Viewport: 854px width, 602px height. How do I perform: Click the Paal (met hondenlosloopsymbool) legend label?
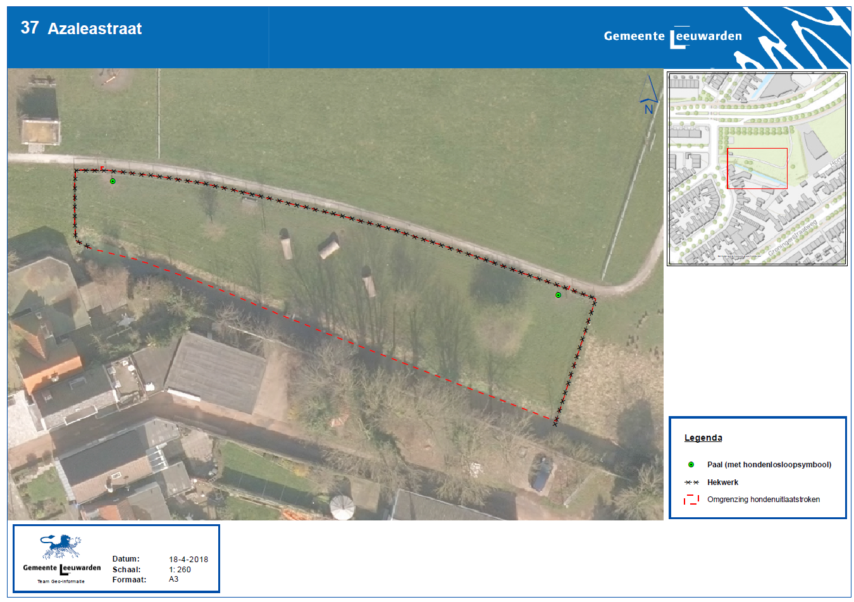769,465
